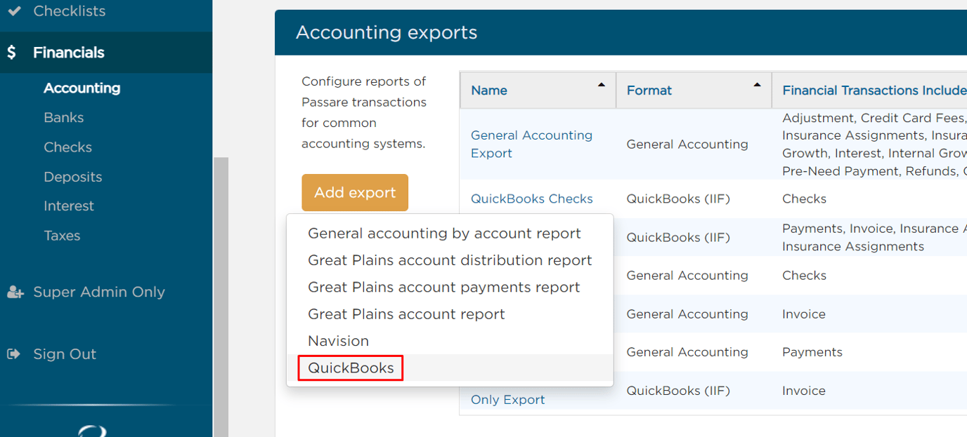Click the Financials dollar sign icon
This screenshot has width=967, height=437.
[12, 52]
